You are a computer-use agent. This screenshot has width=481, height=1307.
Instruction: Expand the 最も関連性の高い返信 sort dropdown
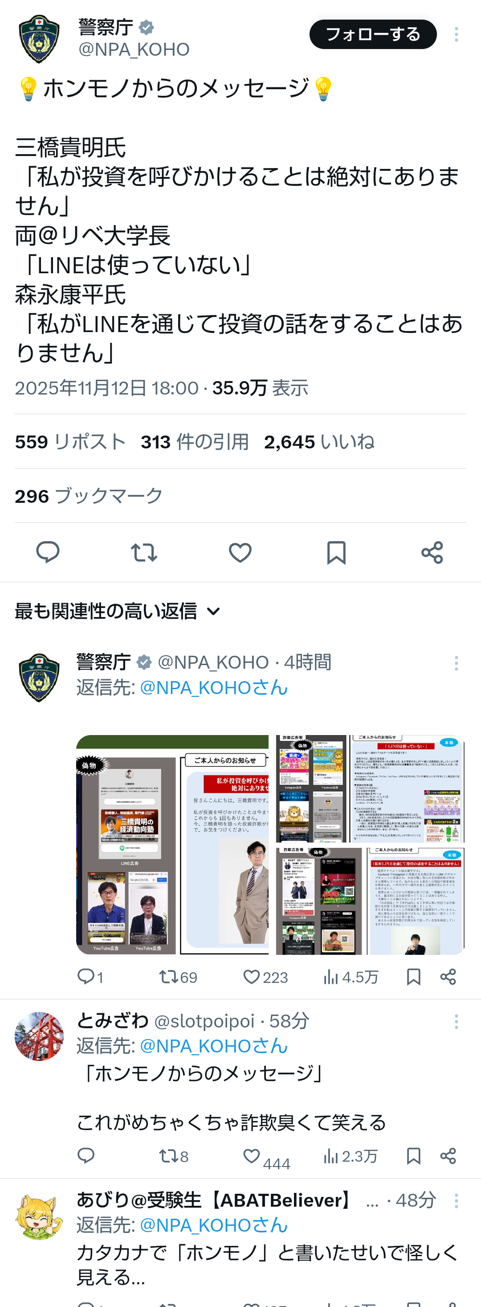pos(118,611)
